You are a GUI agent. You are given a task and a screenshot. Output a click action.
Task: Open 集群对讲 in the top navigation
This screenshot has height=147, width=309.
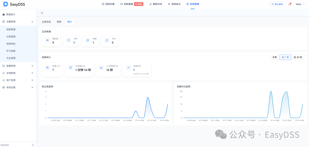[155, 4]
